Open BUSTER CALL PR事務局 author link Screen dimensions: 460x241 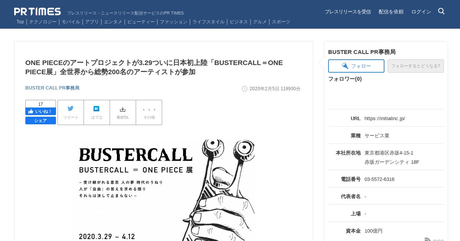click(x=52, y=88)
